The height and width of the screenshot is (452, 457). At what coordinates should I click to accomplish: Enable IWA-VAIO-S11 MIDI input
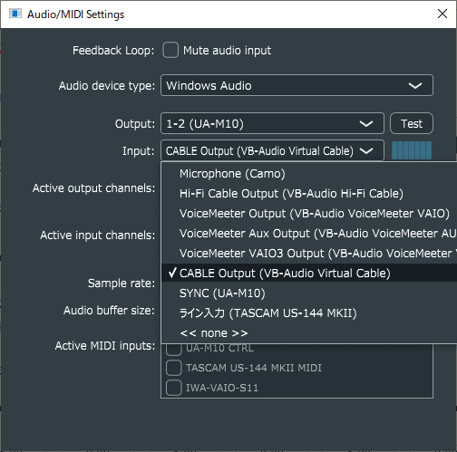coord(174,388)
